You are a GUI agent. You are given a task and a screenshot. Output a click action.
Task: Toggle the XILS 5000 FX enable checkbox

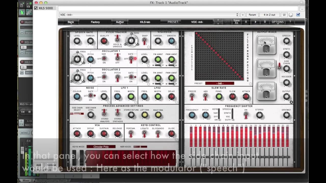[x=36, y=8]
